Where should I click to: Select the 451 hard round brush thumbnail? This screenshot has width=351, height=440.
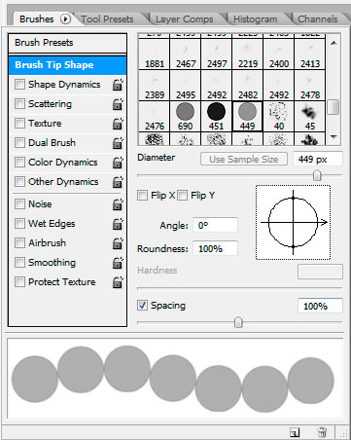tap(216, 116)
